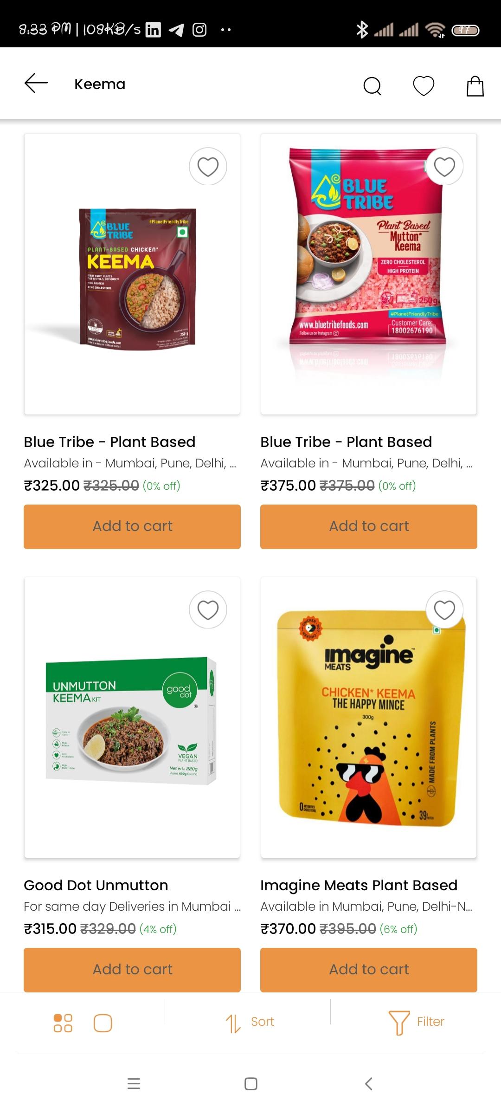Add Good Dot Unmutton to cart
This screenshot has width=501, height=1114.
[x=132, y=969]
